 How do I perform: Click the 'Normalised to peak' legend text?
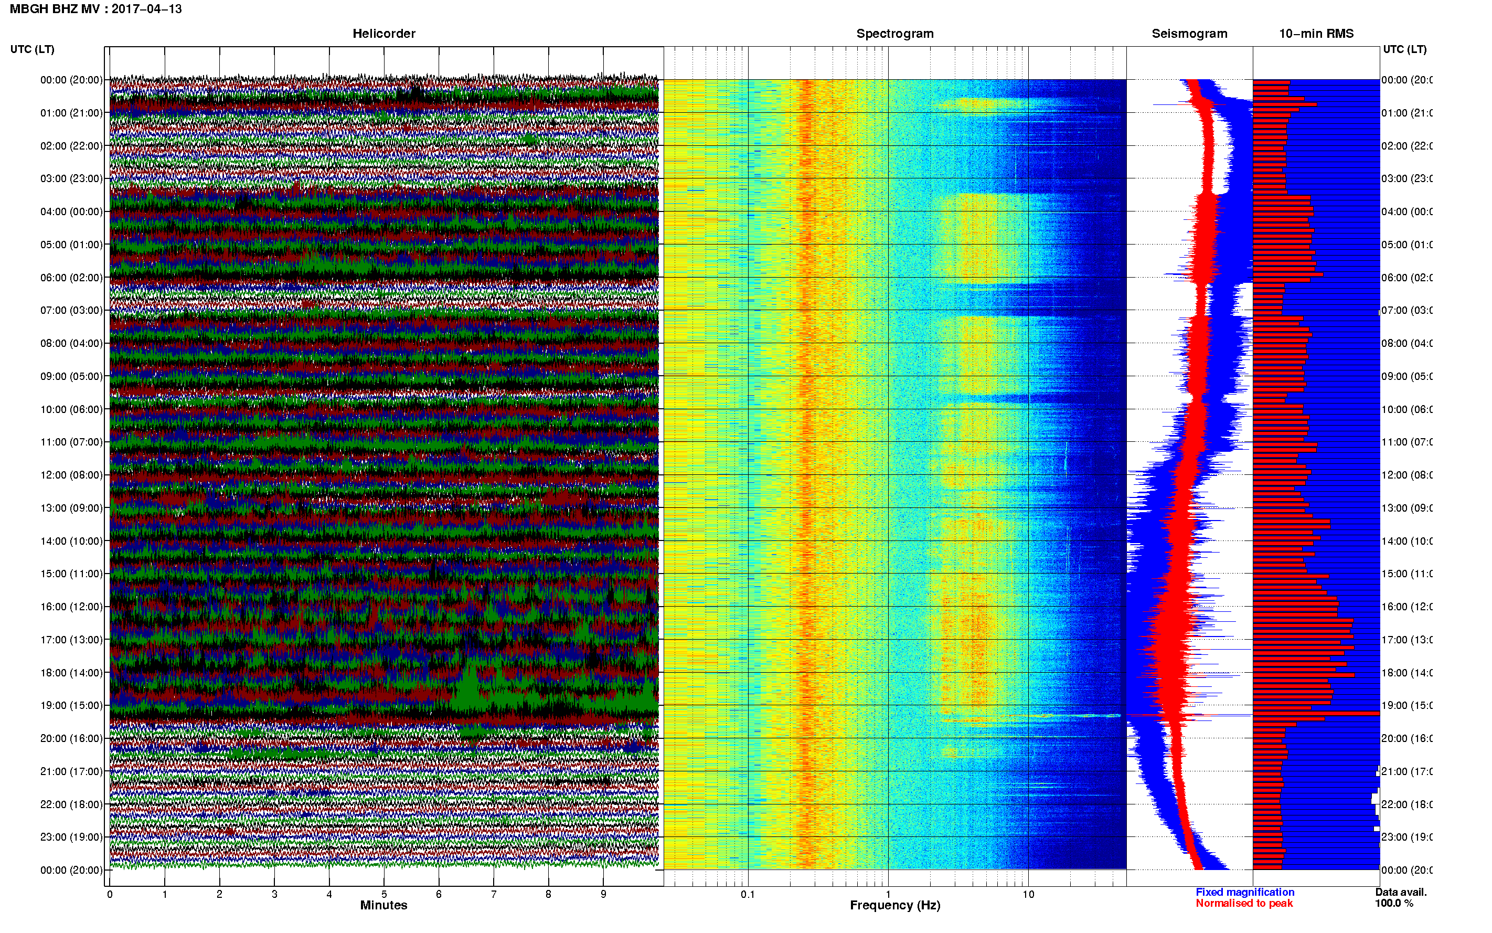point(1244,904)
